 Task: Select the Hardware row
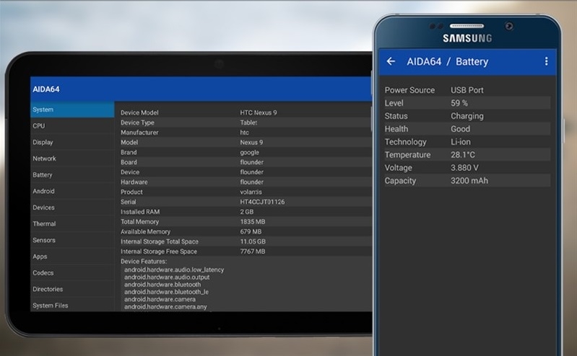[246, 182]
